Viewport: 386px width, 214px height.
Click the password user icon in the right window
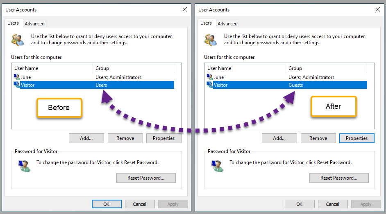point(217,166)
